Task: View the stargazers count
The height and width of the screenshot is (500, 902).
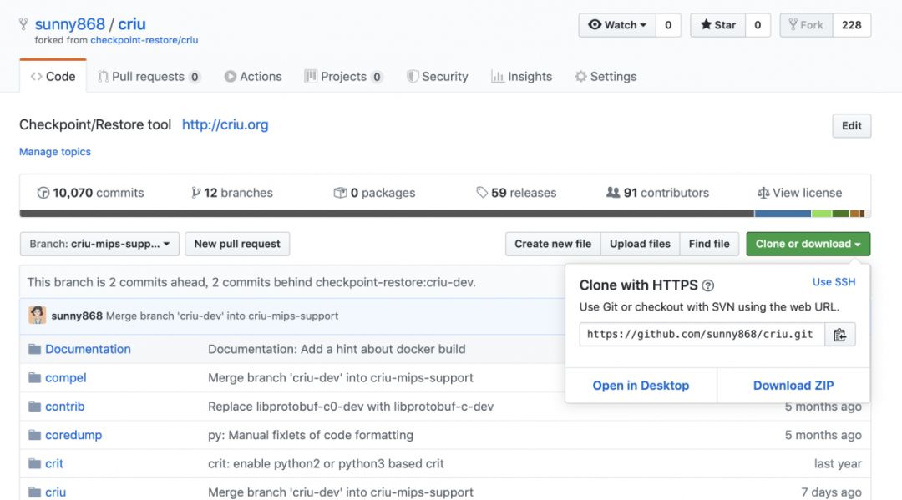Action: 758,25
